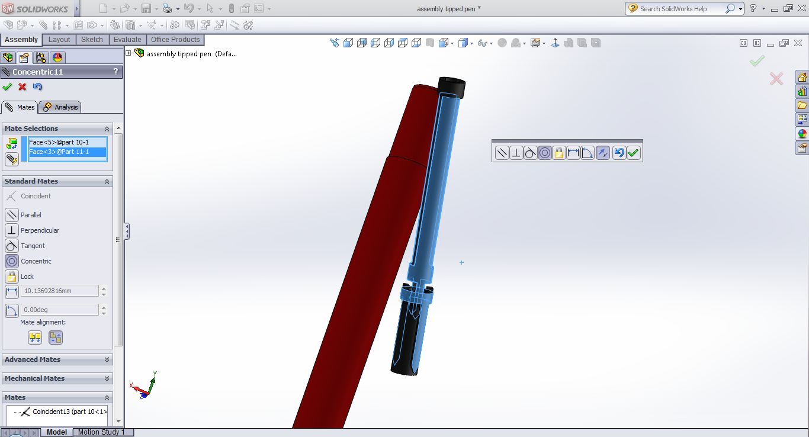809x437 pixels.
Task: Click the Insert Components icon
Action: coord(22,25)
